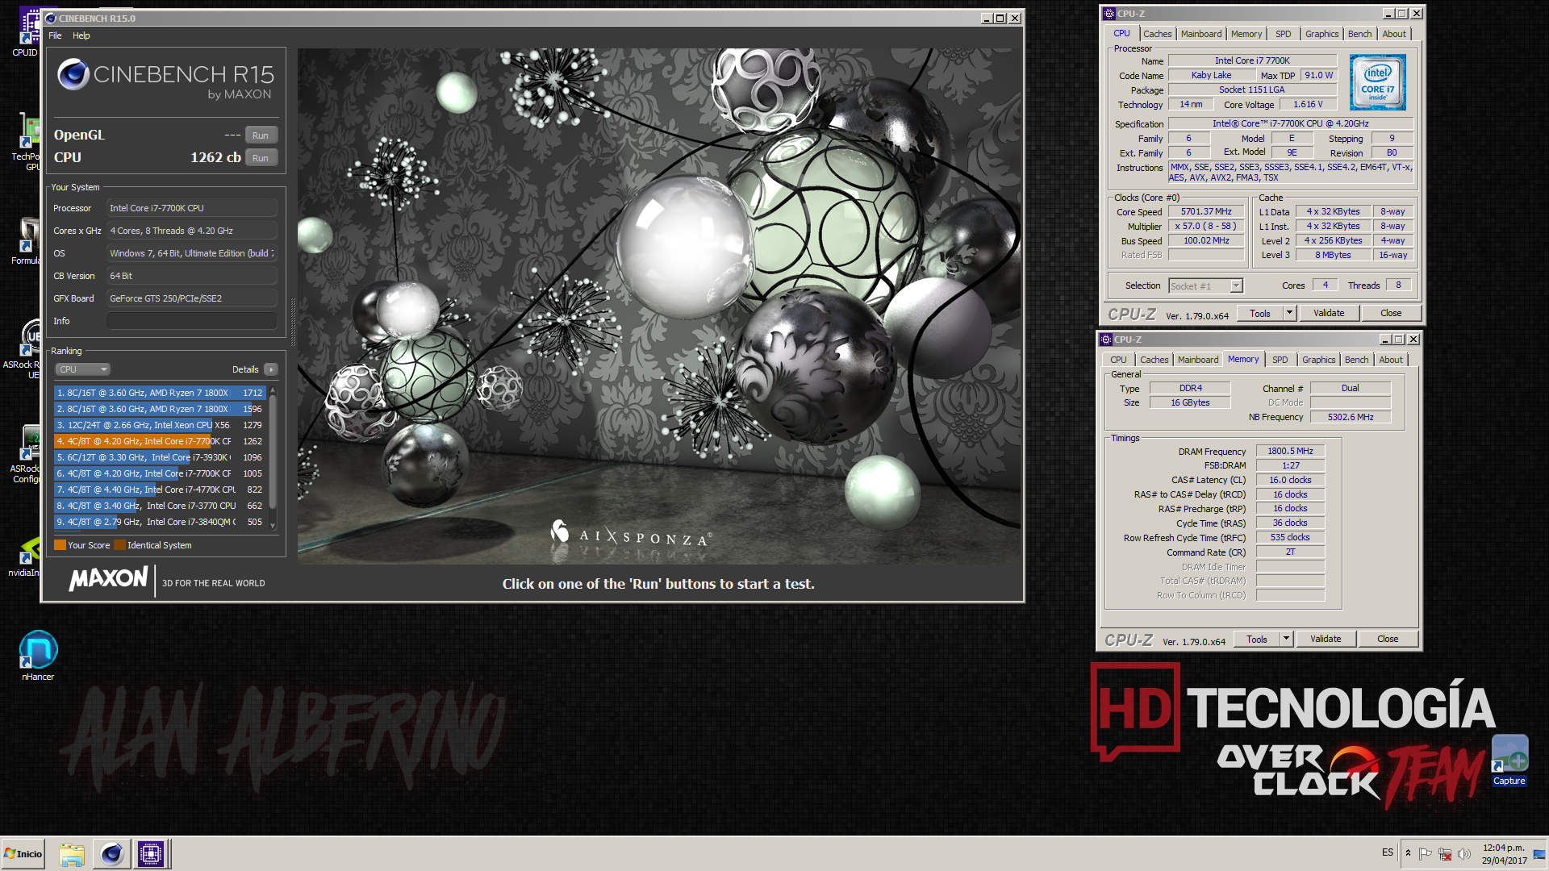Viewport: 1549px width, 871px height.
Task: Open the nHancer desktop shortcut
Action: [38, 656]
